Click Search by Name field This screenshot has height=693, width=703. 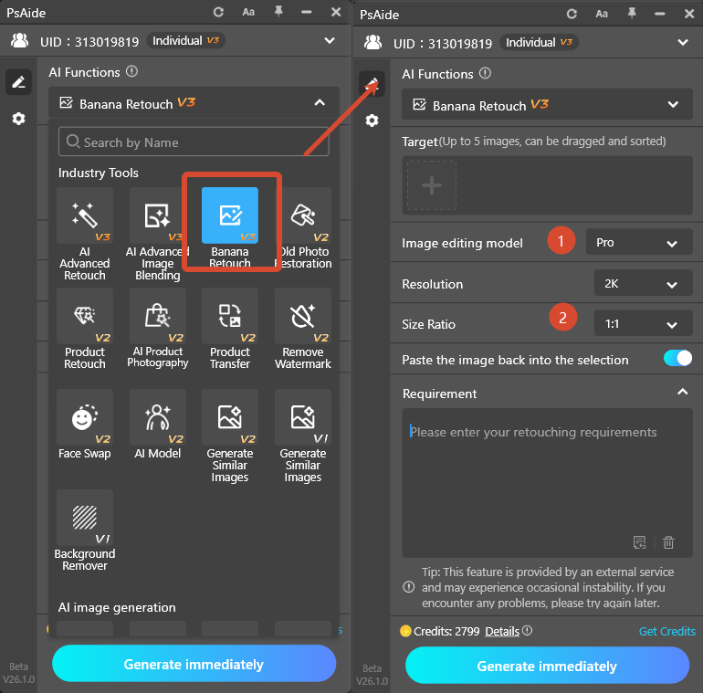coord(194,142)
